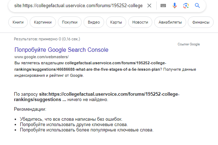
Task: Switch to Видео results
Action: pos(94,22)
